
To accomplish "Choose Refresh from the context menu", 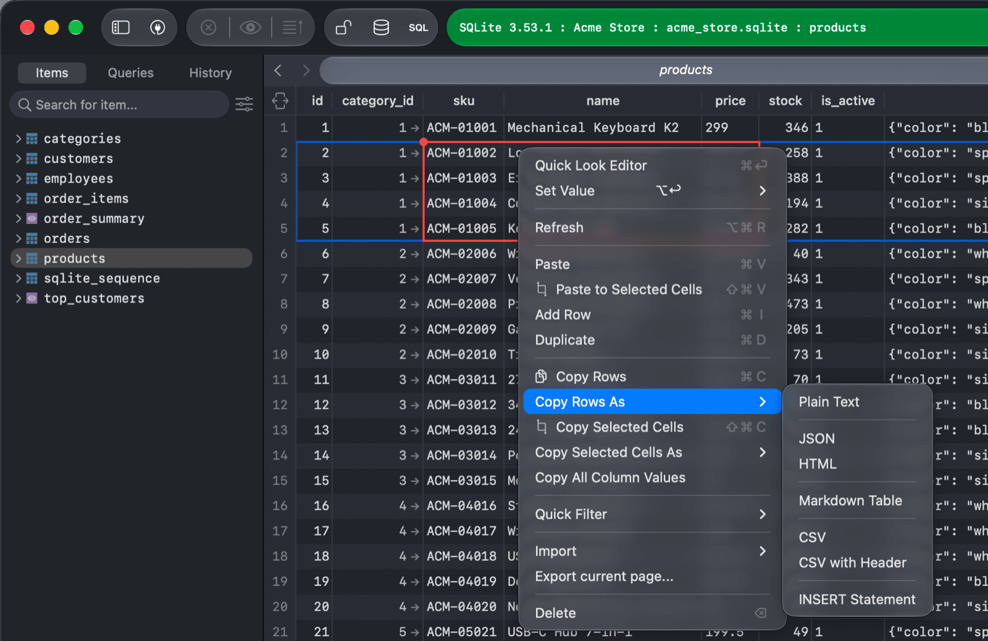I will point(651,228).
